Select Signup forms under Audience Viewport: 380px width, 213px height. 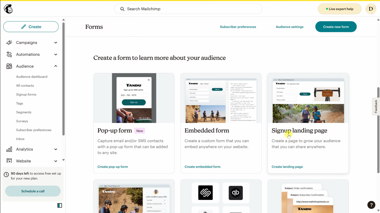click(26, 94)
